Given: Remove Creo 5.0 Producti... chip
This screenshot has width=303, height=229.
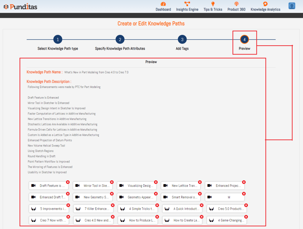Looking at the screenshot, I should [246, 205].
